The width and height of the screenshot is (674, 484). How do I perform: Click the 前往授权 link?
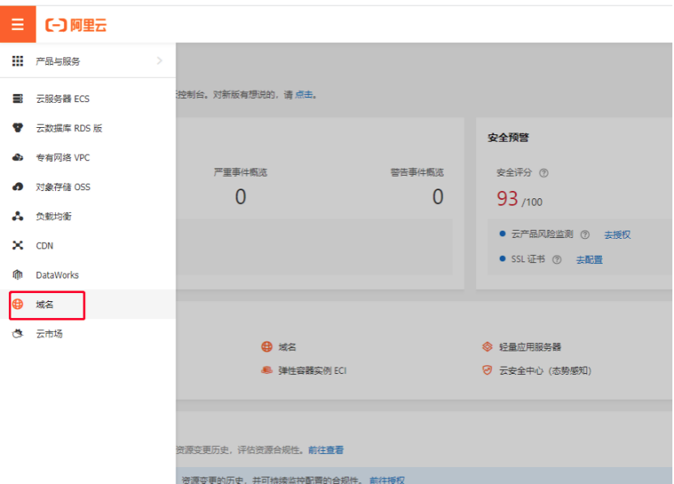click(387, 480)
